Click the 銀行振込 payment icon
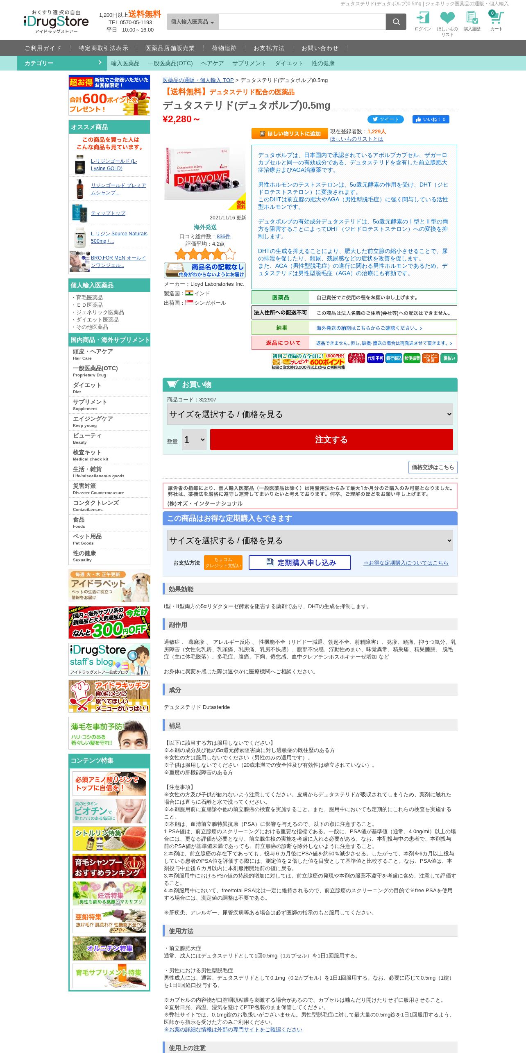The image size is (526, 1053). [394, 358]
